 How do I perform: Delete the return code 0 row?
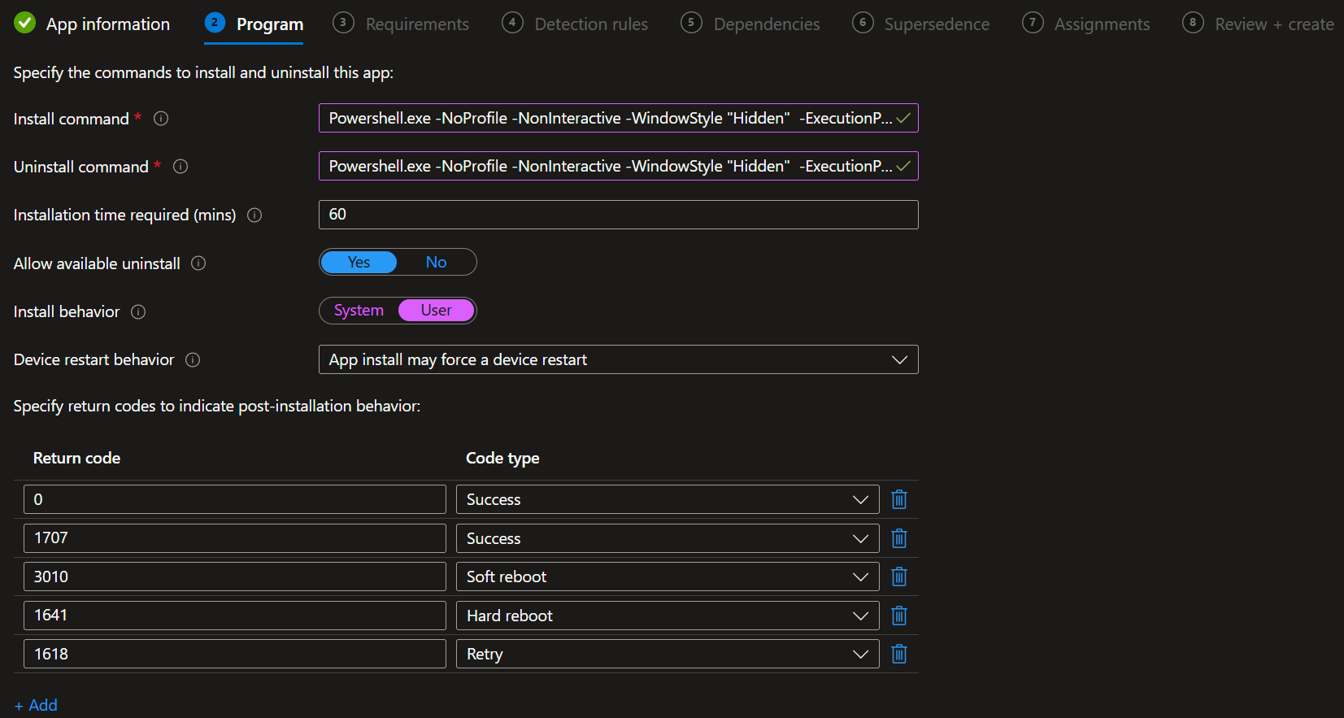point(899,499)
